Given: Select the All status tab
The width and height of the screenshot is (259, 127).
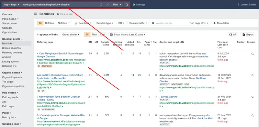Looking at the screenshot, I should pos(87,34).
